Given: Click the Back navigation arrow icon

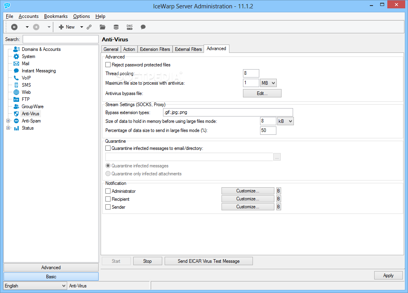Looking at the screenshot, I should click(x=14, y=27).
